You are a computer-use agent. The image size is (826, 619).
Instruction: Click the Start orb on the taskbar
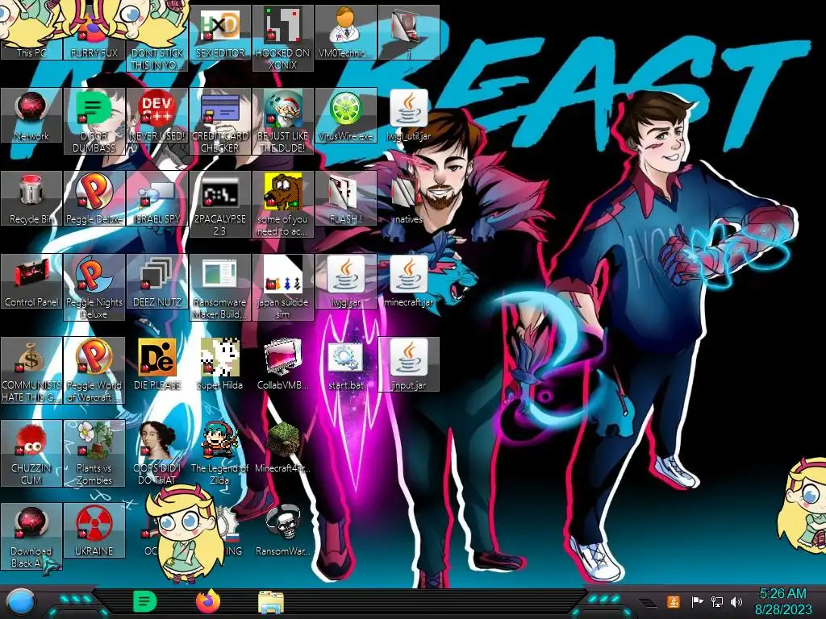pos(20,602)
